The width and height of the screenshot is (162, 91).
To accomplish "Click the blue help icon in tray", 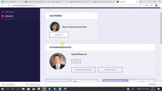I will 128,89.
